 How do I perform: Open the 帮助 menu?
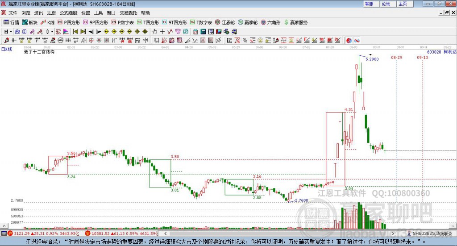[x=145, y=13]
